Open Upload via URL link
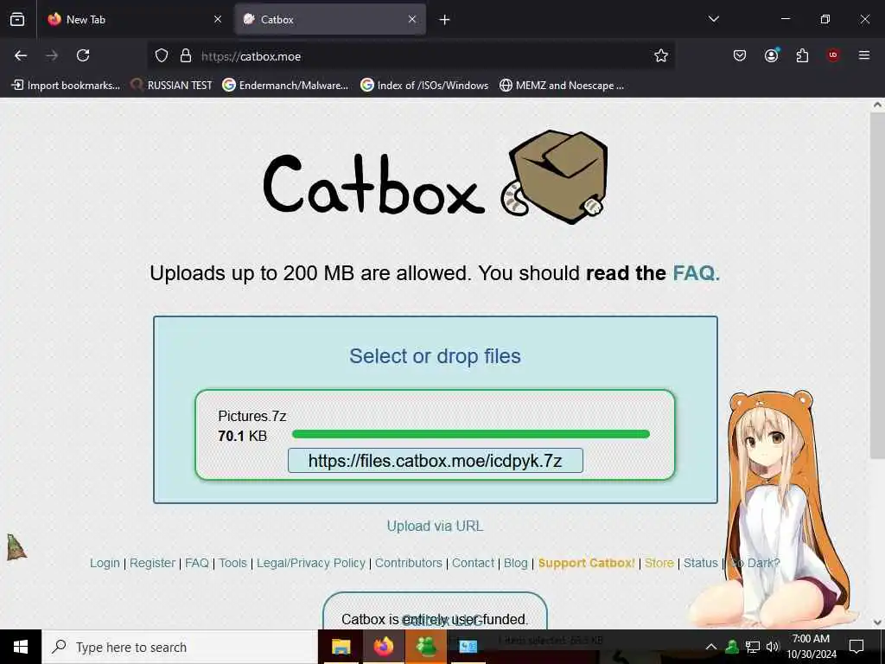The width and height of the screenshot is (885, 664). tap(435, 527)
